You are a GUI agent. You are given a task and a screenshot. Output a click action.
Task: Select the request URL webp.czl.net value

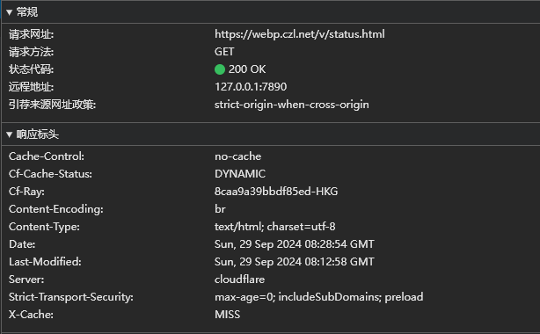300,34
